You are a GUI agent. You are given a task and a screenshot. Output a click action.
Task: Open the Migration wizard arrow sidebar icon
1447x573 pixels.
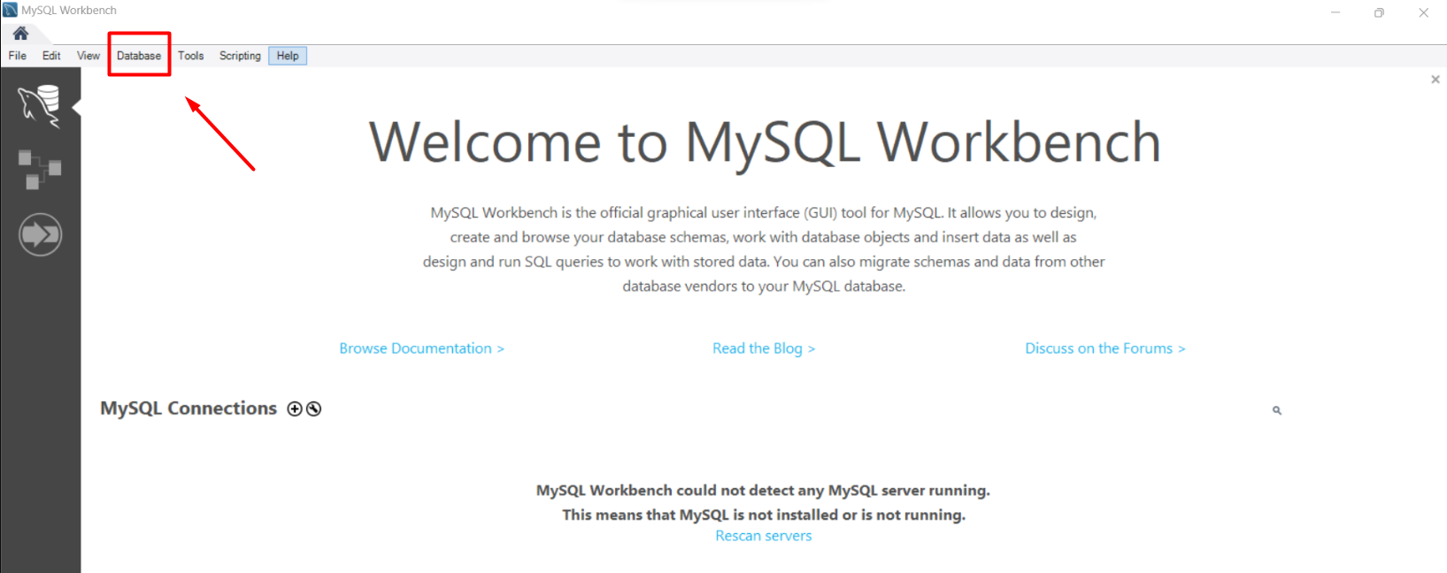coord(40,235)
